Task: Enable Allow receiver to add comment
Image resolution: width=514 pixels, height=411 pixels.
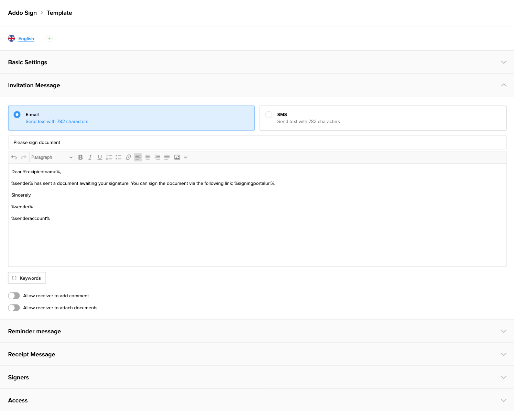Action: (x=14, y=296)
